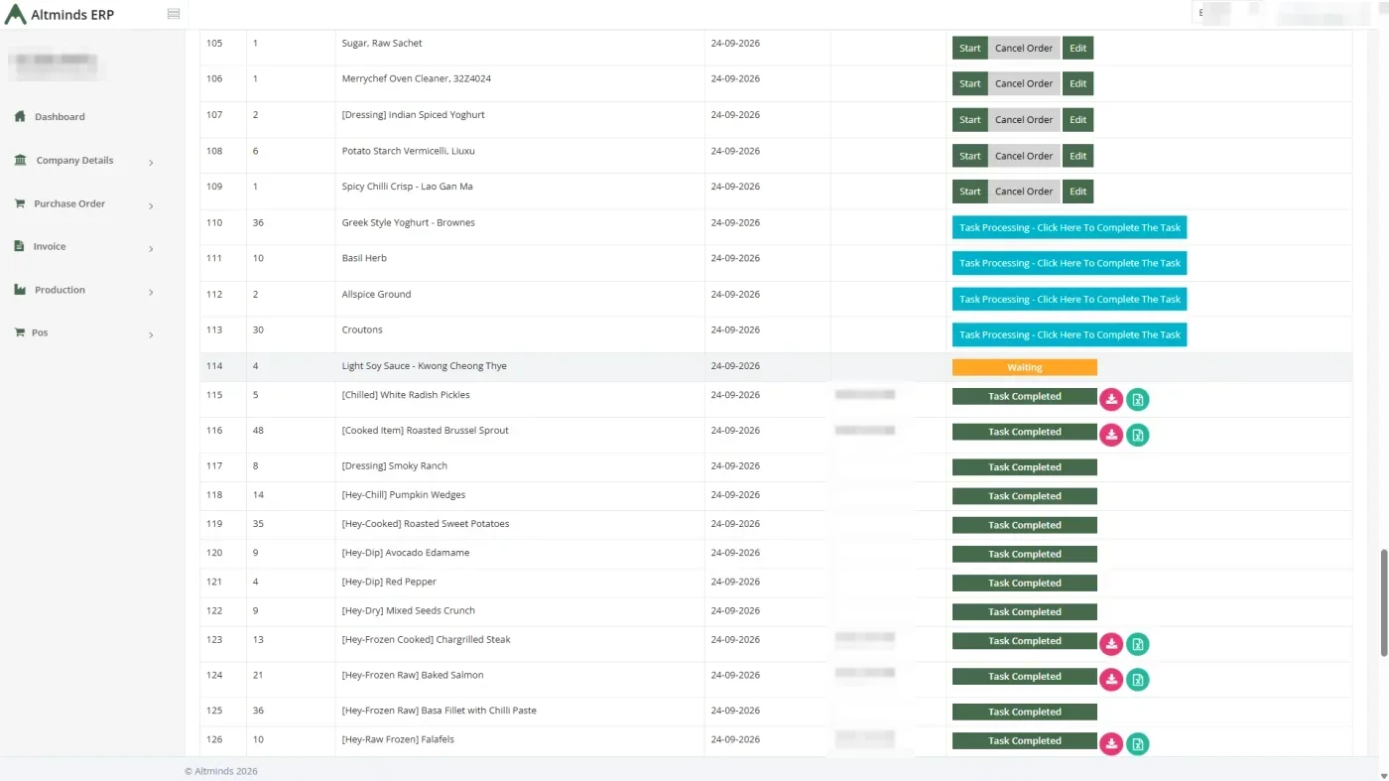Screen dimensions: 1389x781
Task: Start the Sugar, Raw Sachet task
Action: coord(970,48)
